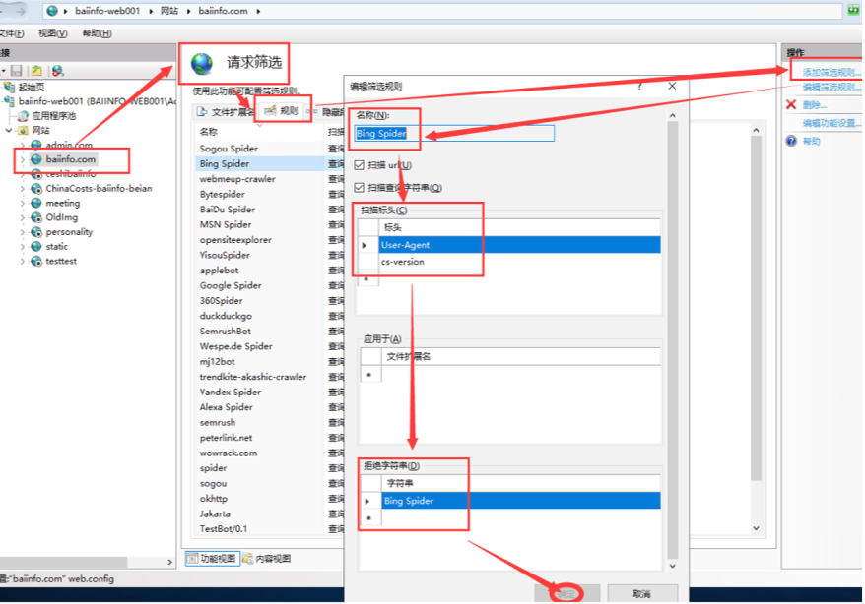Toggle the 扫描查询字符串(Q) checkbox

360,188
